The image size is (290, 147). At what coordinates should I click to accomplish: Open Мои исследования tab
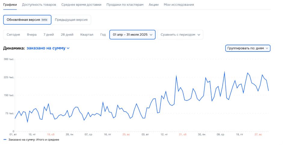[179, 5]
